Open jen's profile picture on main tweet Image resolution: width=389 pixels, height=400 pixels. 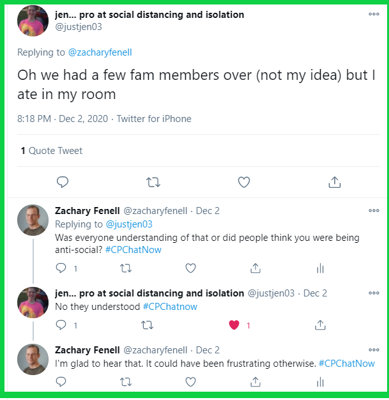point(33,21)
